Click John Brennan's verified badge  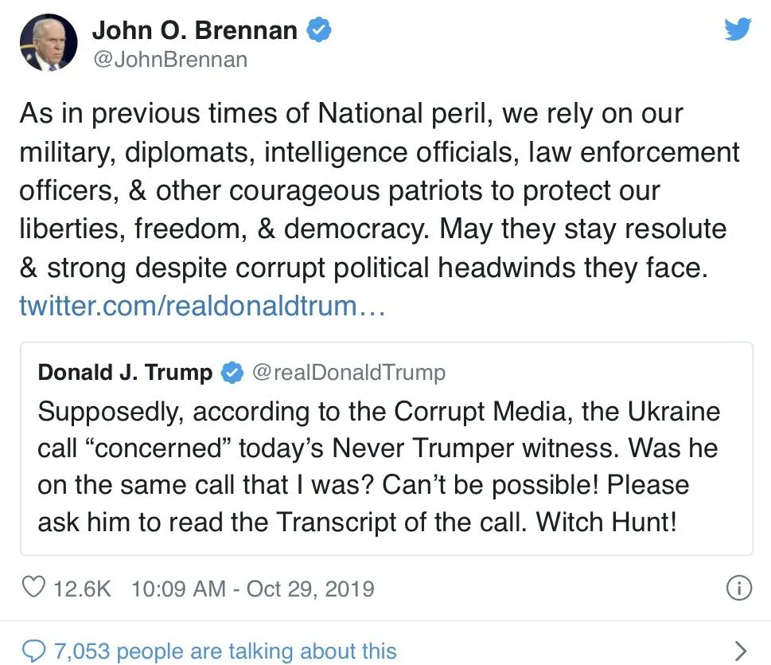(319, 31)
